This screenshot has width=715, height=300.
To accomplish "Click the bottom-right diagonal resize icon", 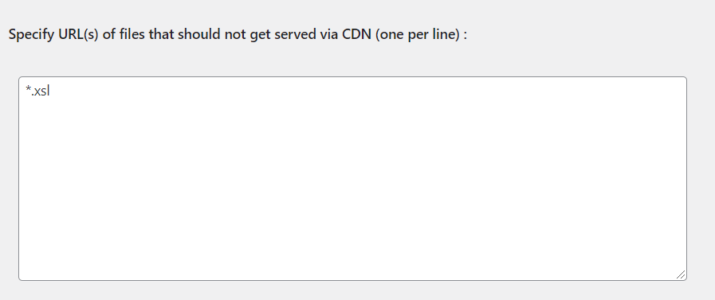I will (681, 275).
